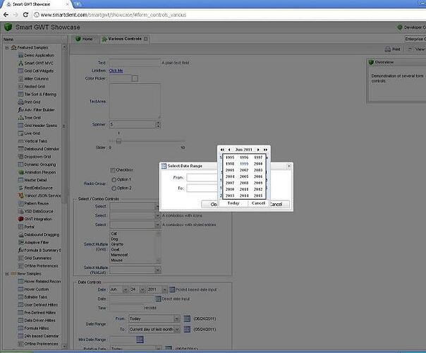This screenshot has height=353, width=426.
Task: Click the Tree Grid icon
Action: 20,118
